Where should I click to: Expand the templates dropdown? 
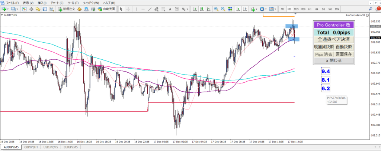click(x=276, y=9)
